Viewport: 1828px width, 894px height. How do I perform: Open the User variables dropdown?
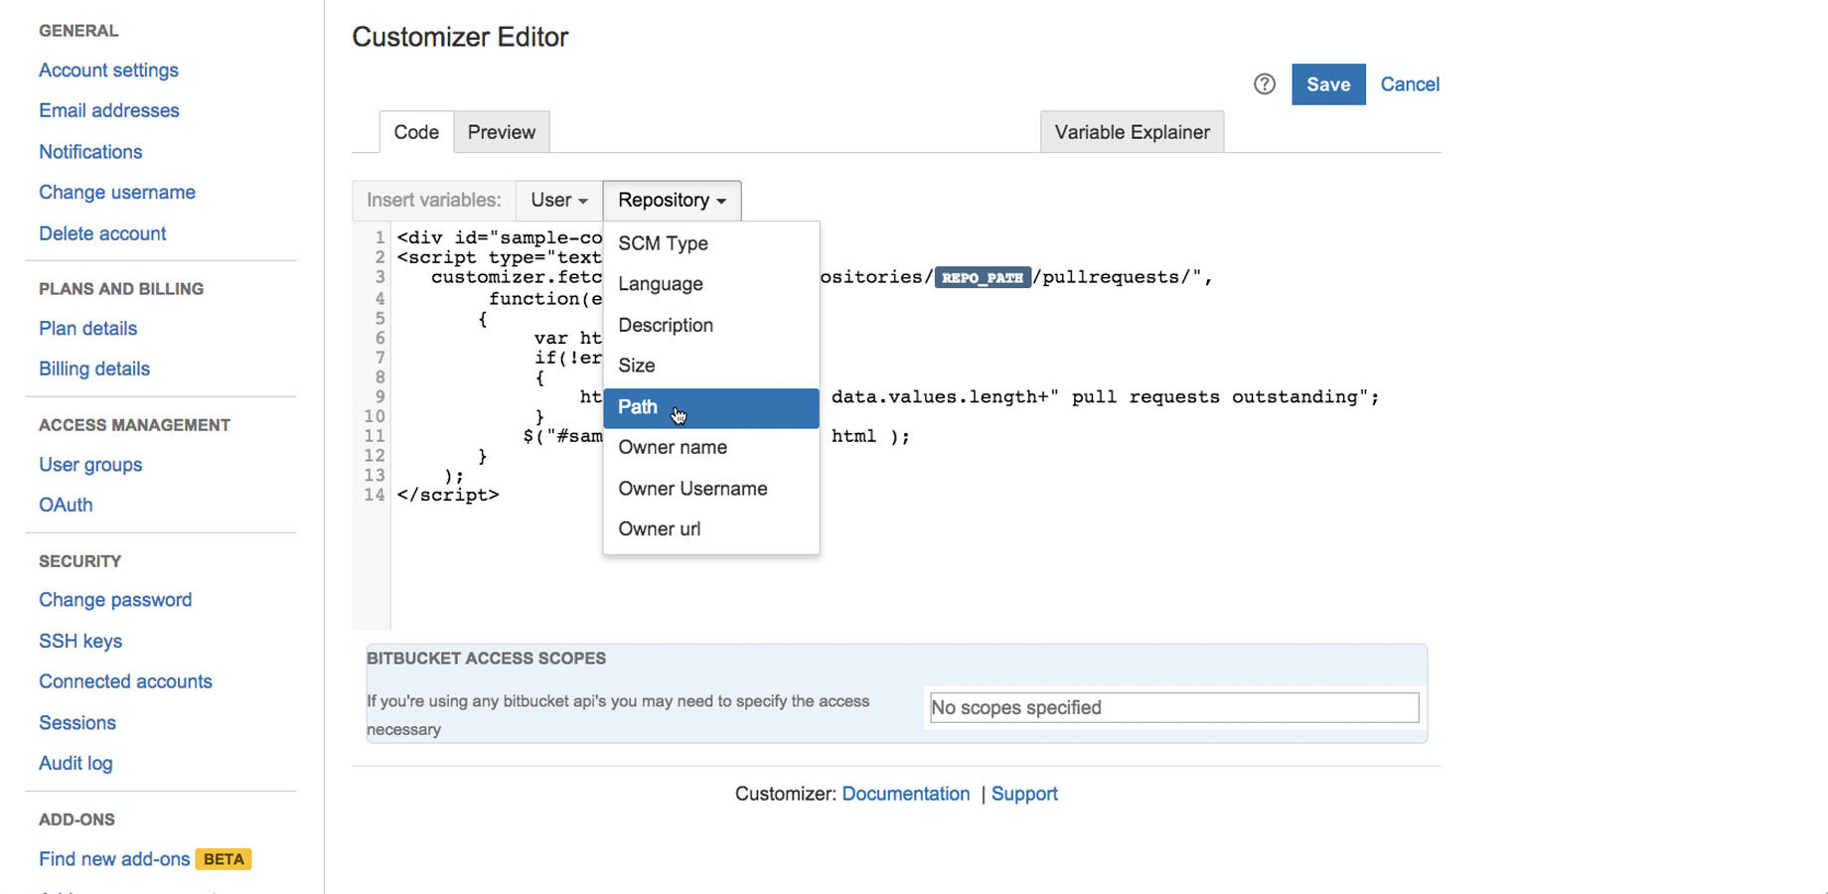[x=558, y=201]
